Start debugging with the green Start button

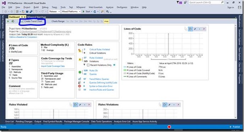(x=87, y=11)
